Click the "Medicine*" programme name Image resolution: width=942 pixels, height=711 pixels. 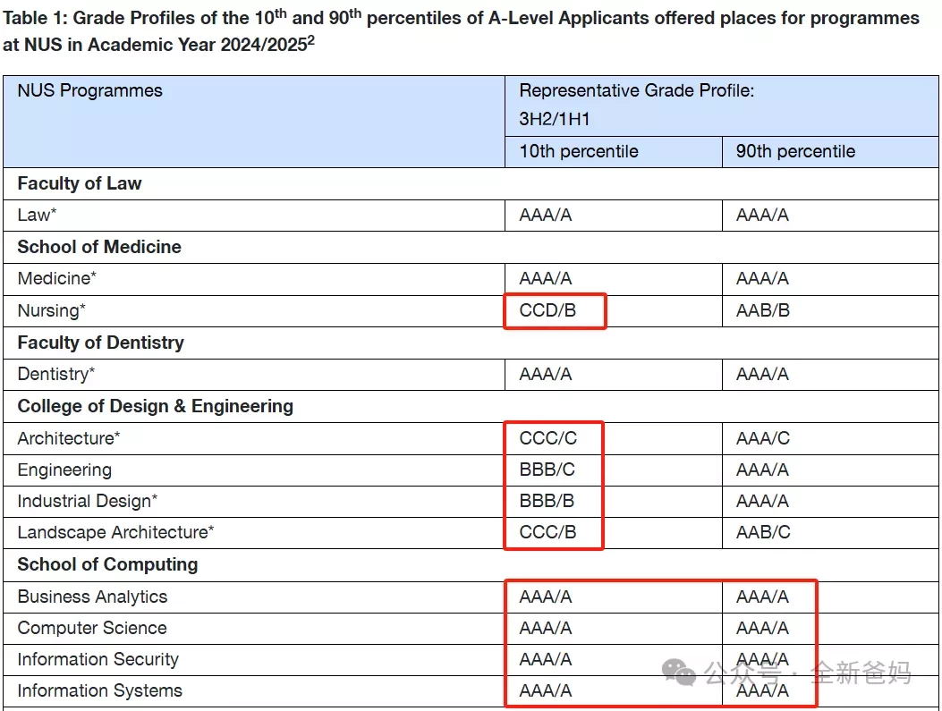56,279
